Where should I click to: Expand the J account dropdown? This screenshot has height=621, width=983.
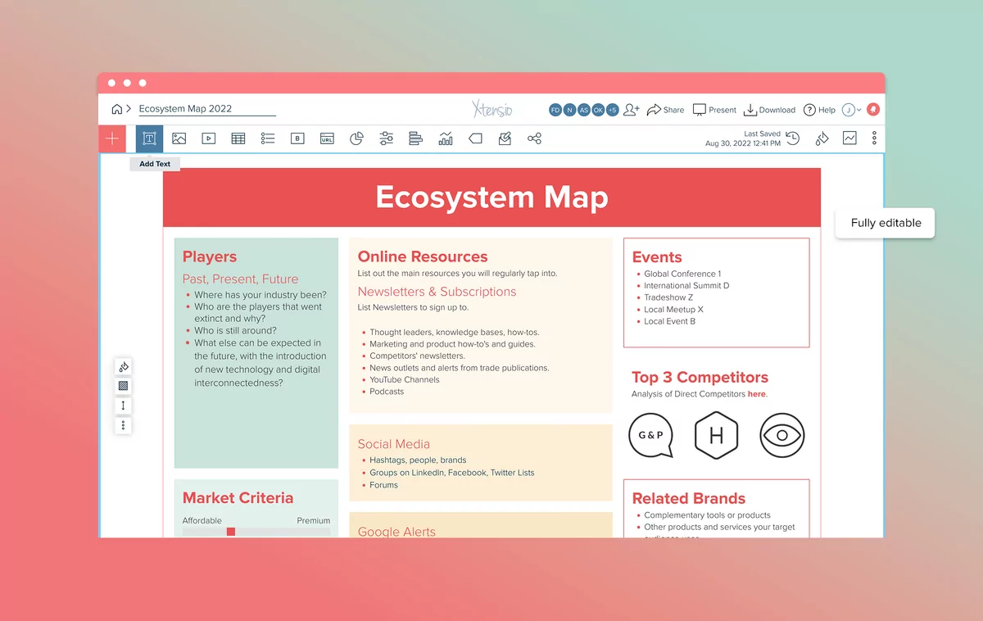tap(852, 109)
